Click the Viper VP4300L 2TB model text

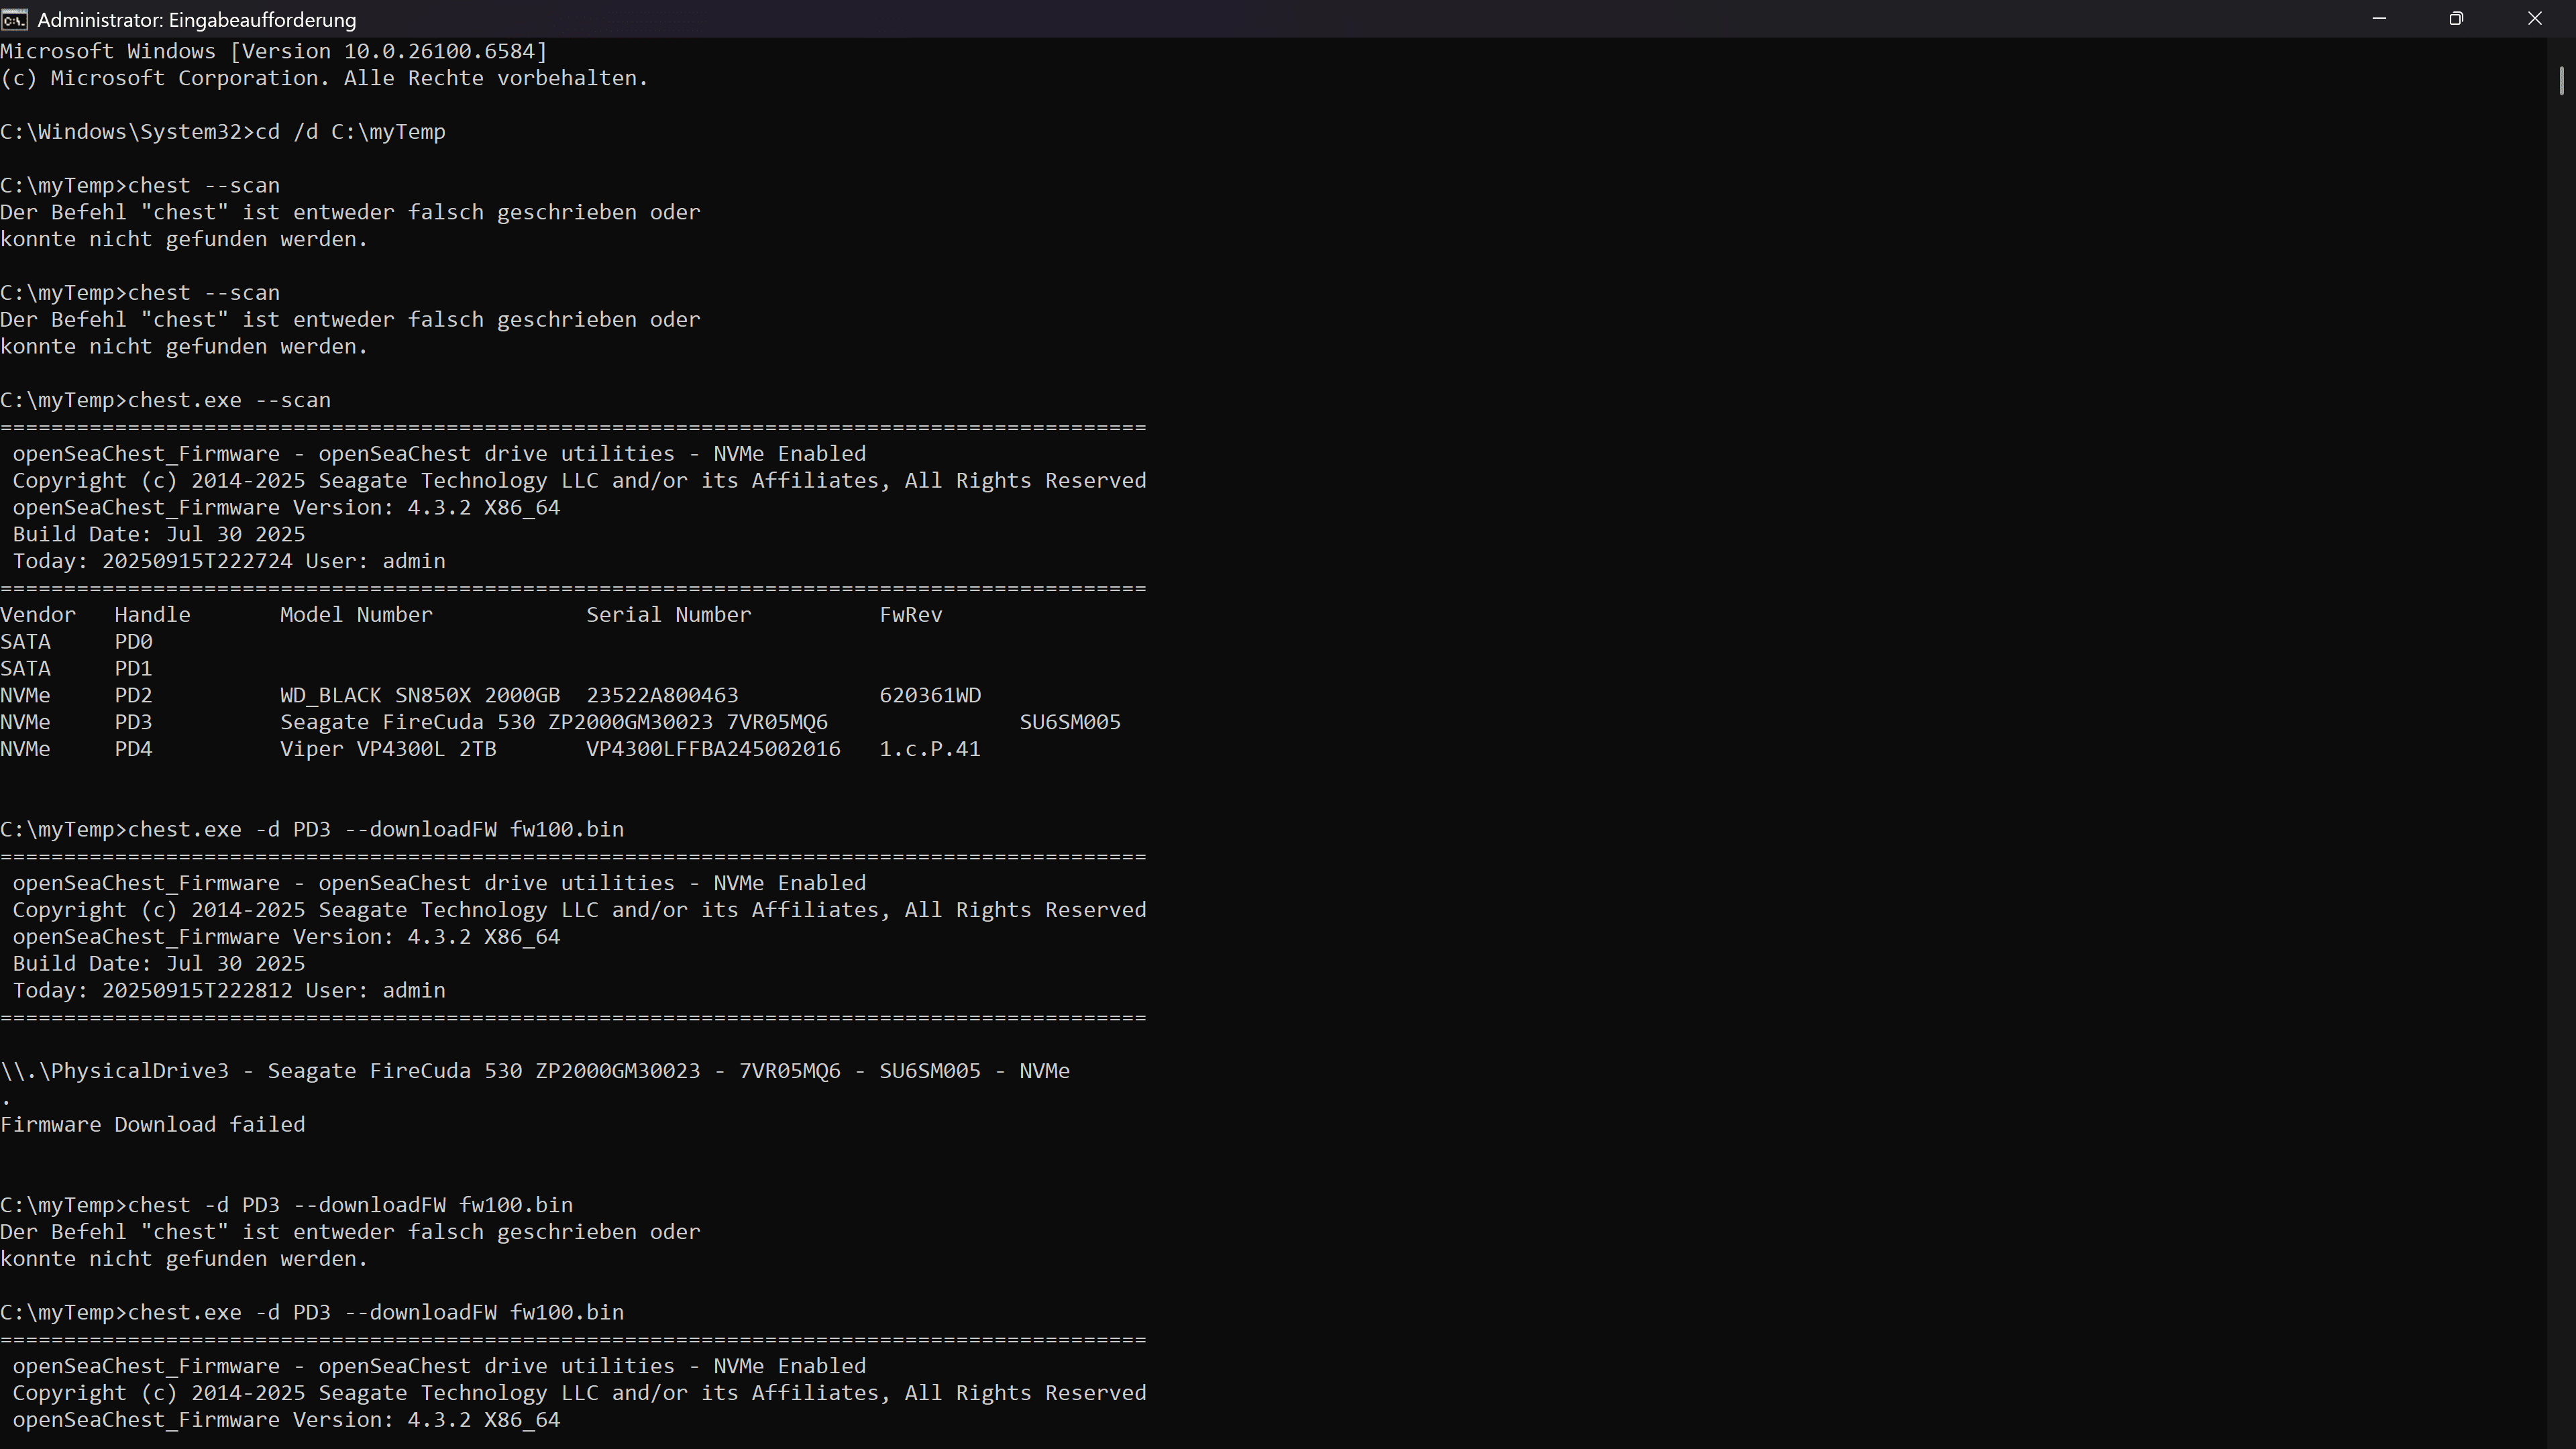click(x=388, y=749)
